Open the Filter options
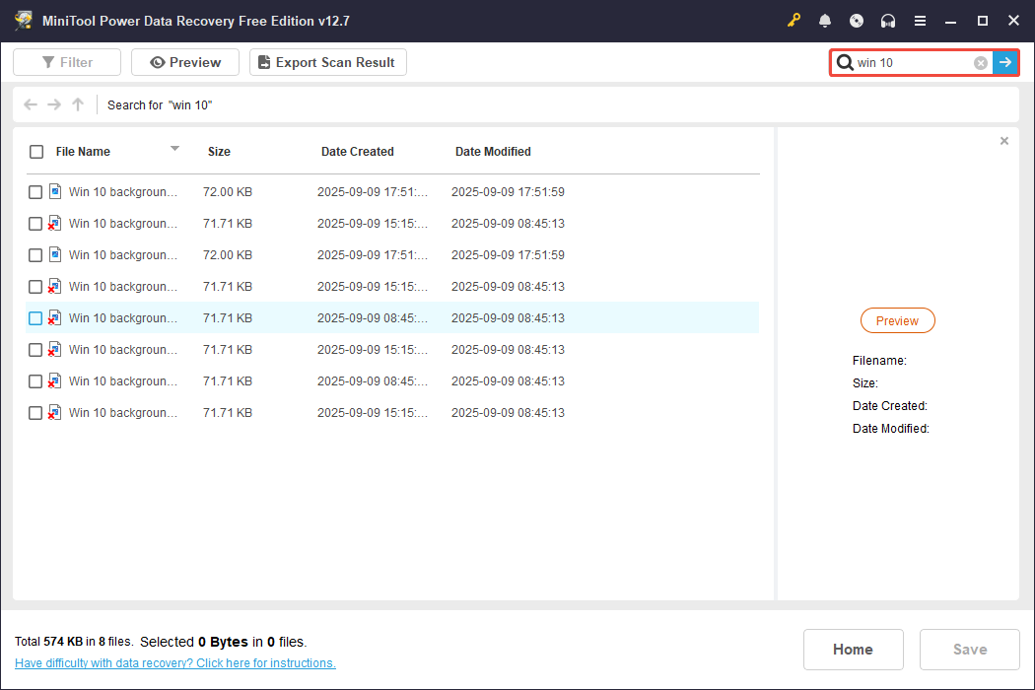 [x=66, y=61]
